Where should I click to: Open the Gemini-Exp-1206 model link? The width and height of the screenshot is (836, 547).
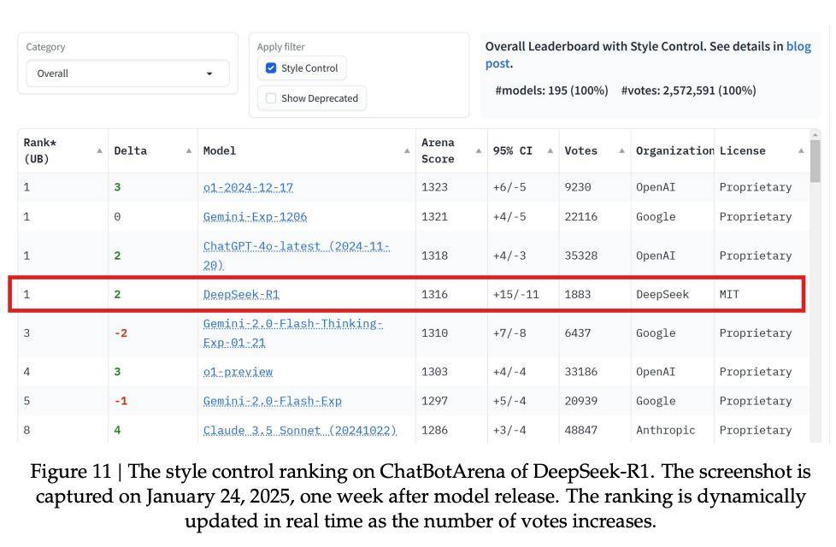click(255, 217)
